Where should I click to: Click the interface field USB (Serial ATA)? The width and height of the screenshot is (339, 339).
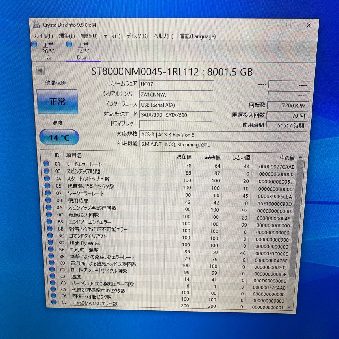(x=176, y=105)
